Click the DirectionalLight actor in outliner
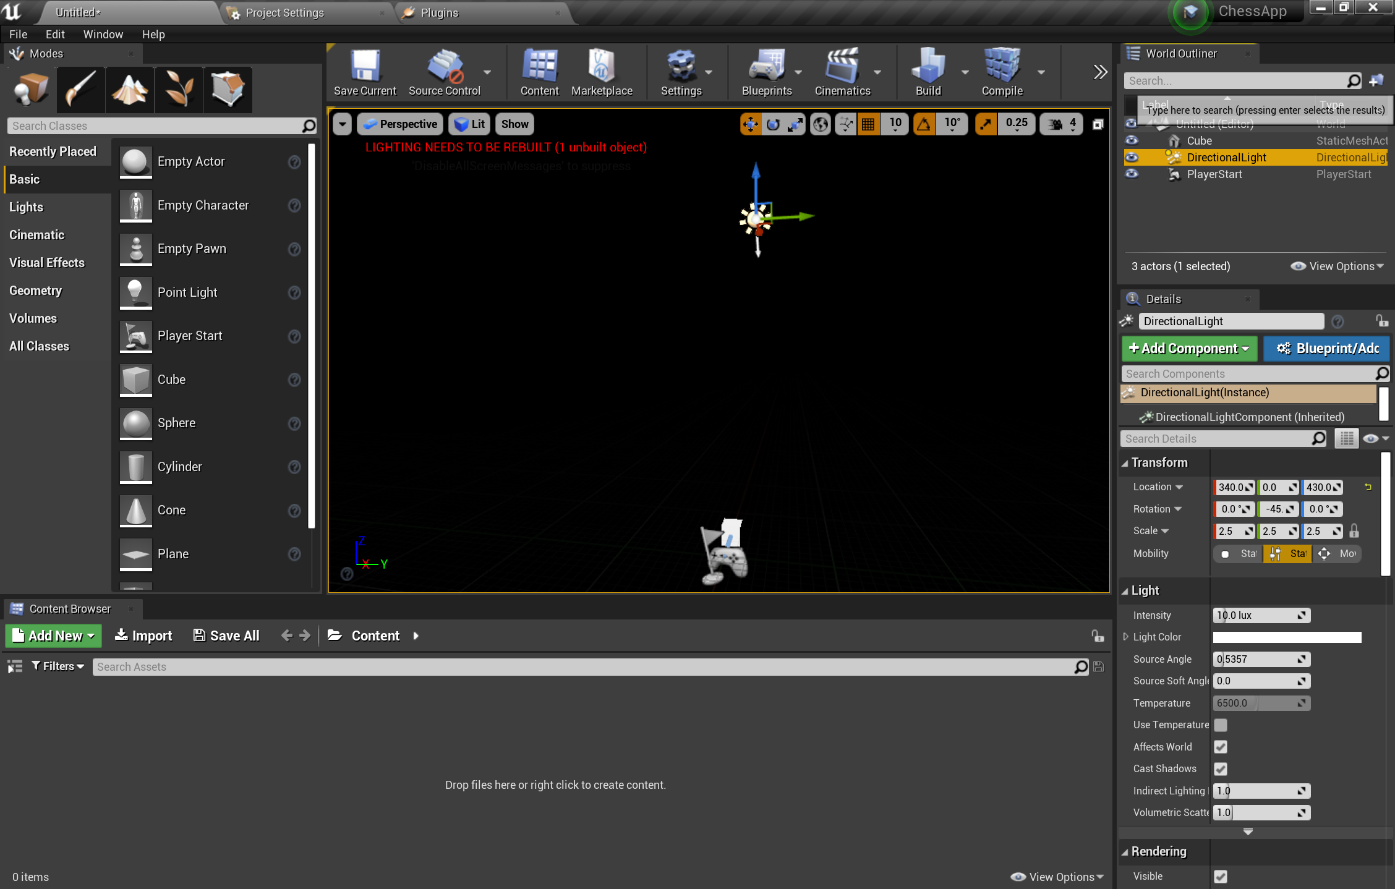Screen dimensions: 1395x889 coord(1225,158)
